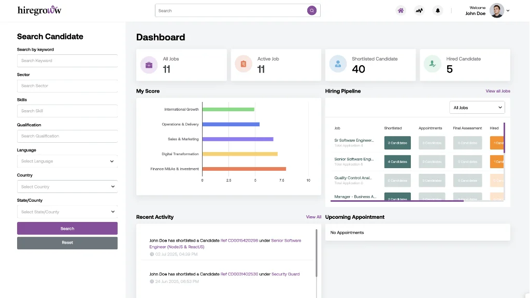Viewport: 530px width, 298px height.
Task: Open the View all Jobs link
Action: [497, 91]
